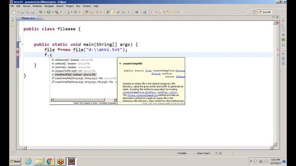Select the *fileeee.java editor tab
This screenshot has height=166, width=296.
click(x=28, y=18)
